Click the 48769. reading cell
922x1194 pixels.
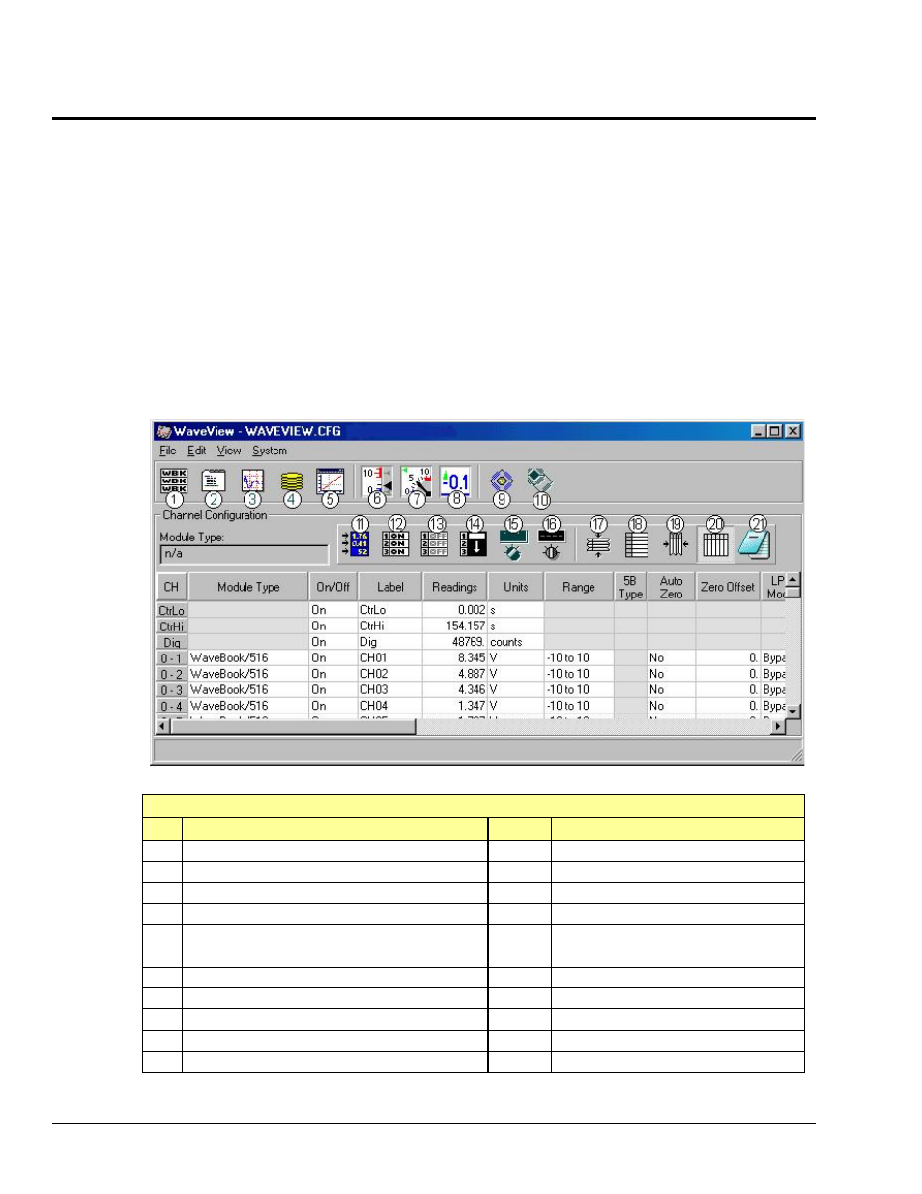coord(455,642)
